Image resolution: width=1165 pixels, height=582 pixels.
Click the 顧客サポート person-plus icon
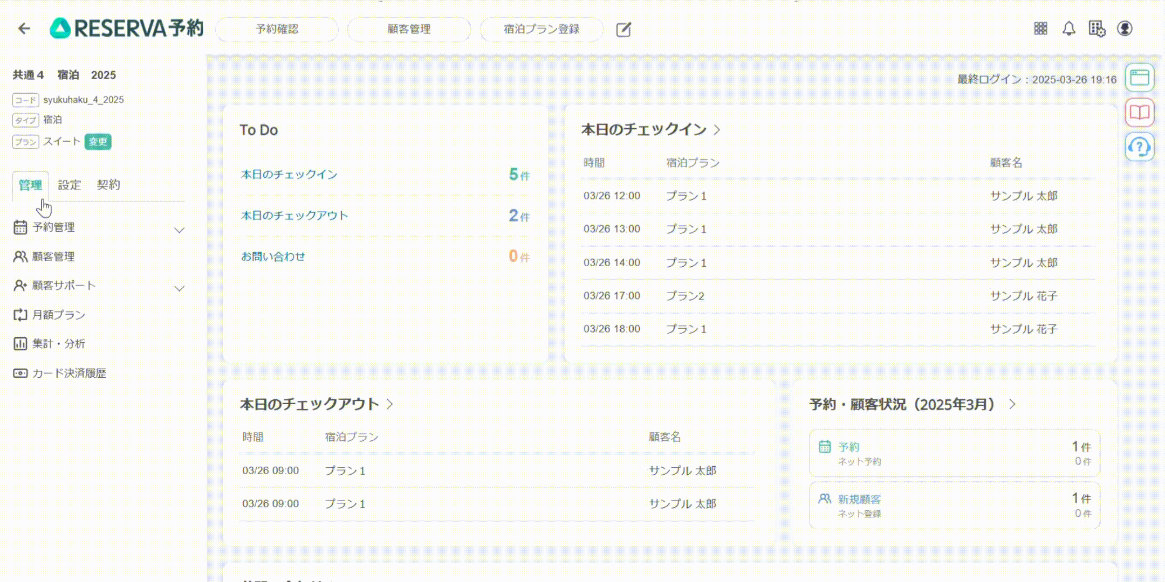20,286
